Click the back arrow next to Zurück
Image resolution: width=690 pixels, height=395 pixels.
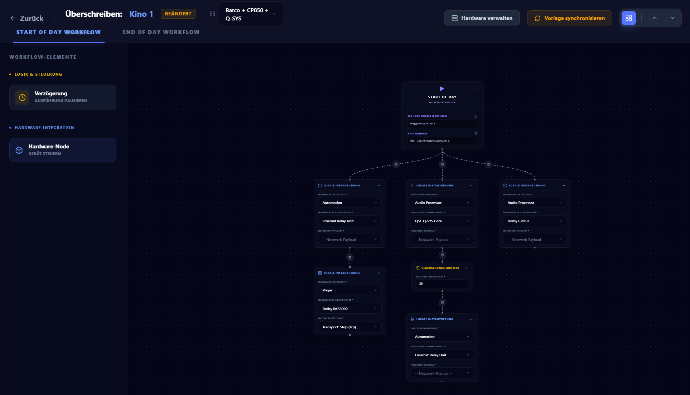(x=13, y=18)
